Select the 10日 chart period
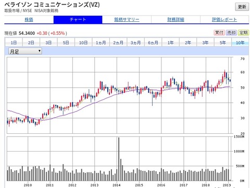 tap(83, 43)
